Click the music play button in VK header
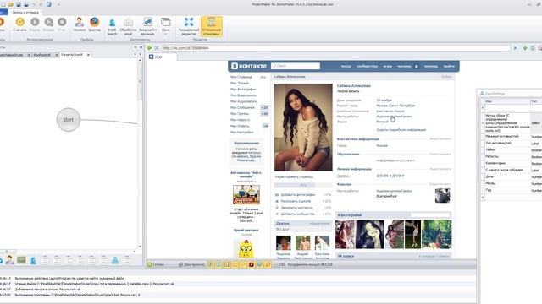 (416, 66)
